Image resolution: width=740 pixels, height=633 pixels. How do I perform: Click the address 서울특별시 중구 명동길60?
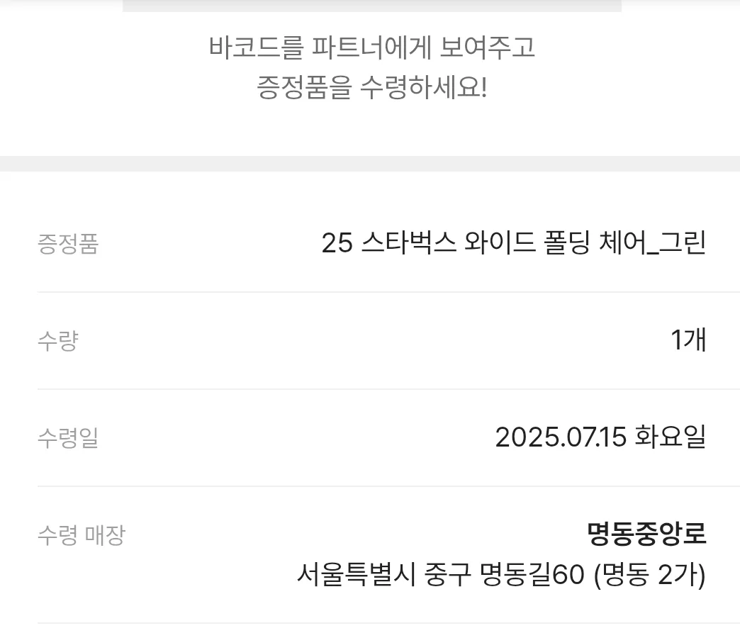pos(441,575)
